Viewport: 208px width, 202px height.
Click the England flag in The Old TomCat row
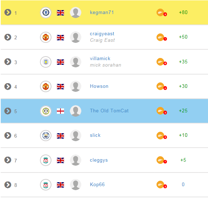coord(60,111)
